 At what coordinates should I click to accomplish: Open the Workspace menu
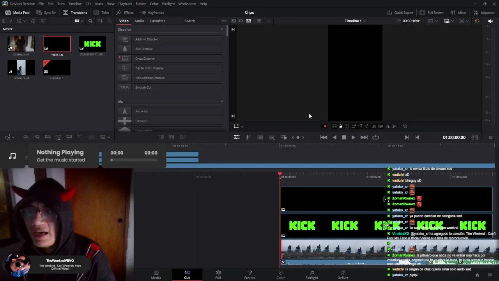[187, 4]
